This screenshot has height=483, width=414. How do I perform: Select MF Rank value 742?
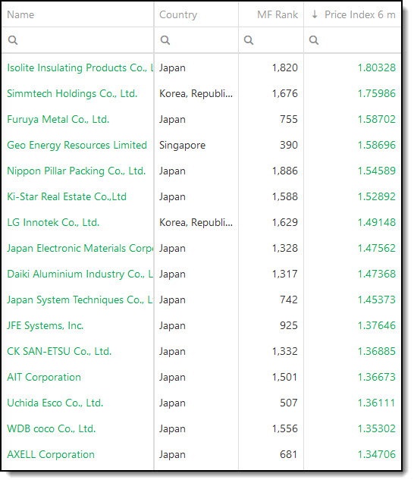[289, 300]
